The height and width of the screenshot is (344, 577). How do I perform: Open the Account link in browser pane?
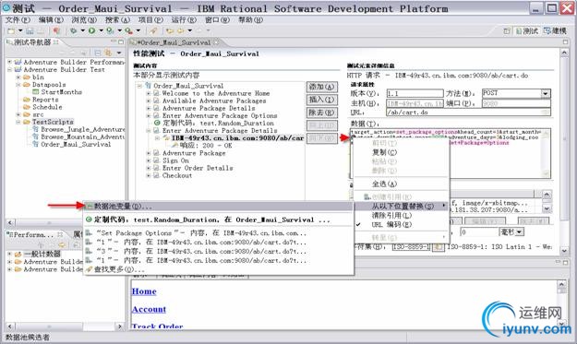149,310
